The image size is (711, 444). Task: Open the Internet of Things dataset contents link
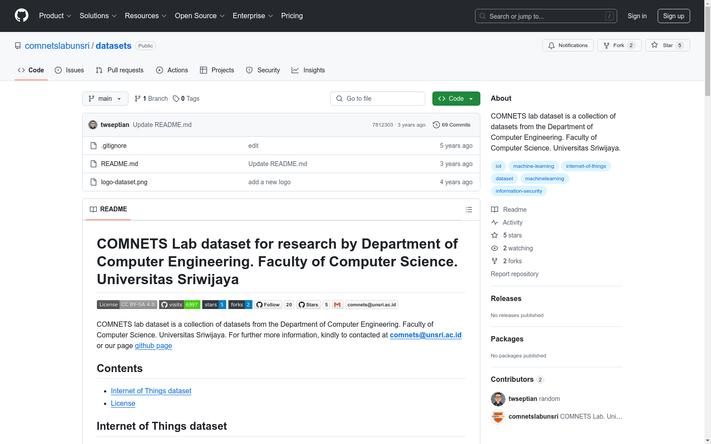[x=151, y=391]
